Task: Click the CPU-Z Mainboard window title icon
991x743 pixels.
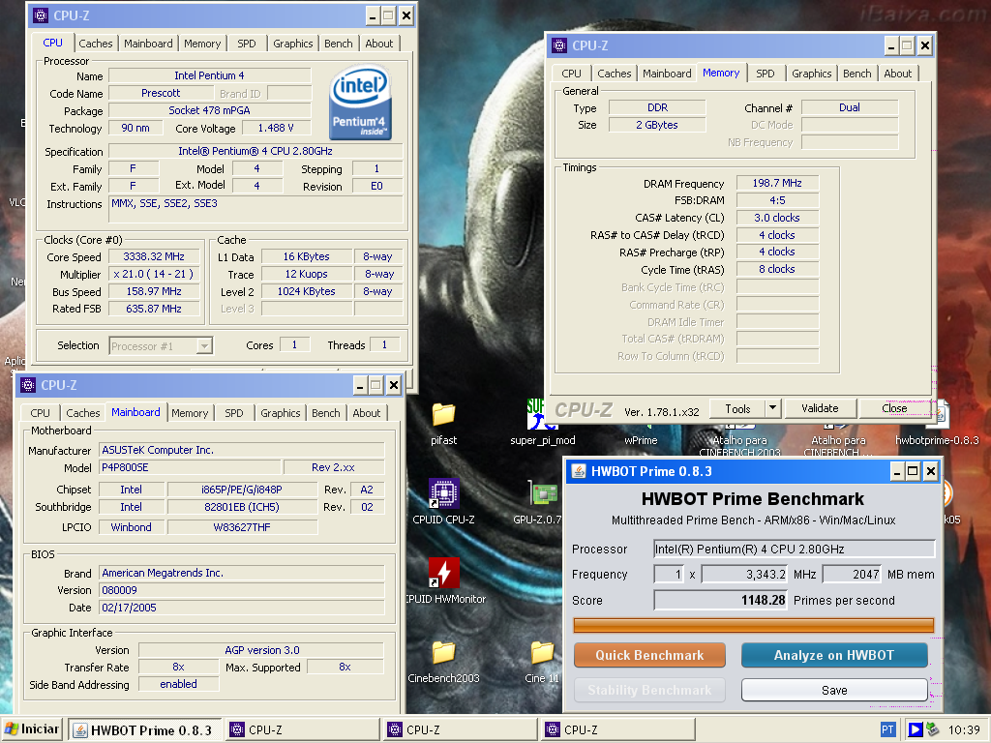Action: 28,385
